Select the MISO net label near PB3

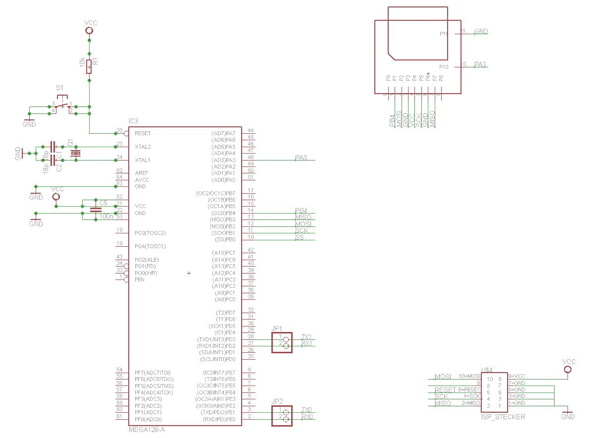pos(303,217)
